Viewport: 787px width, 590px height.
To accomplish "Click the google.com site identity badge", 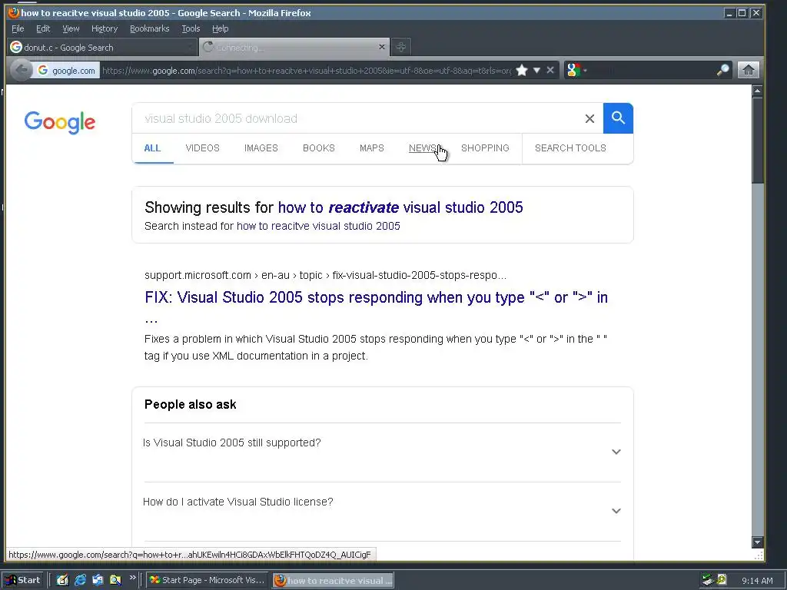I will (67, 70).
